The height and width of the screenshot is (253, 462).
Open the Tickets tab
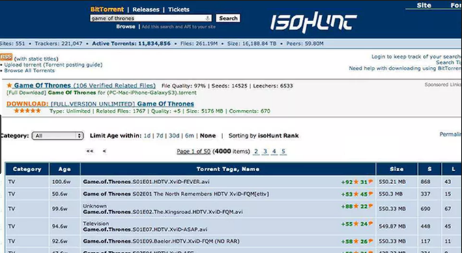click(179, 10)
